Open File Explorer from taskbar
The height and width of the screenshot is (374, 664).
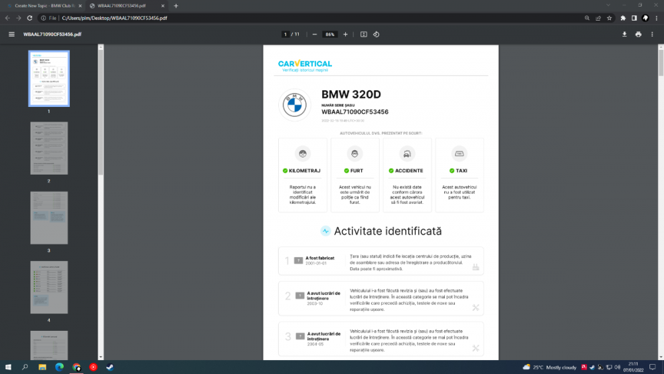point(42,367)
